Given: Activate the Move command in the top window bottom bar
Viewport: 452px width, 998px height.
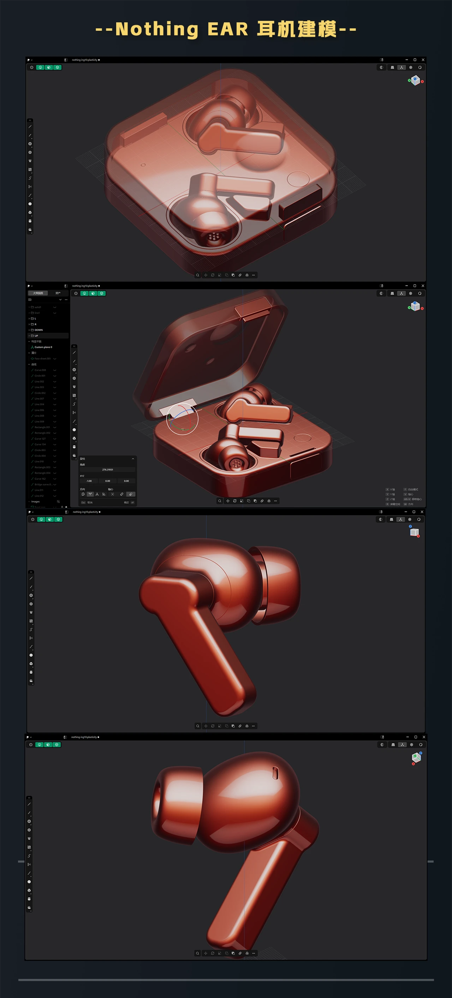Looking at the screenshot, I should click(206, 275).
